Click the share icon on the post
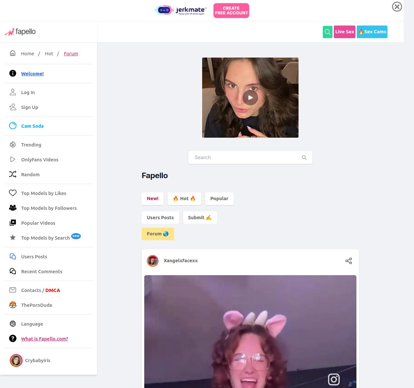 click(348, 261)
